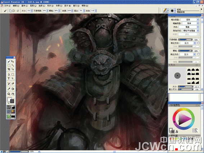Open the 大小 size dropdown in property bar
Image resolution: width=204 pixels, height=153 pixels.
point(32,11)
